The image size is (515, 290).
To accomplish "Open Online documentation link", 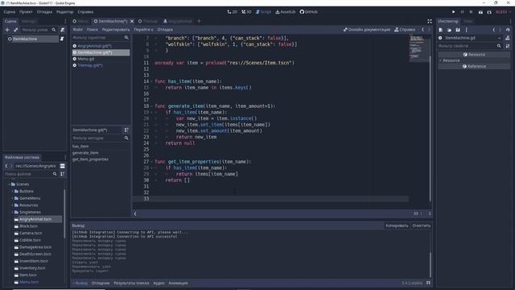I will (x=367, y=30).
